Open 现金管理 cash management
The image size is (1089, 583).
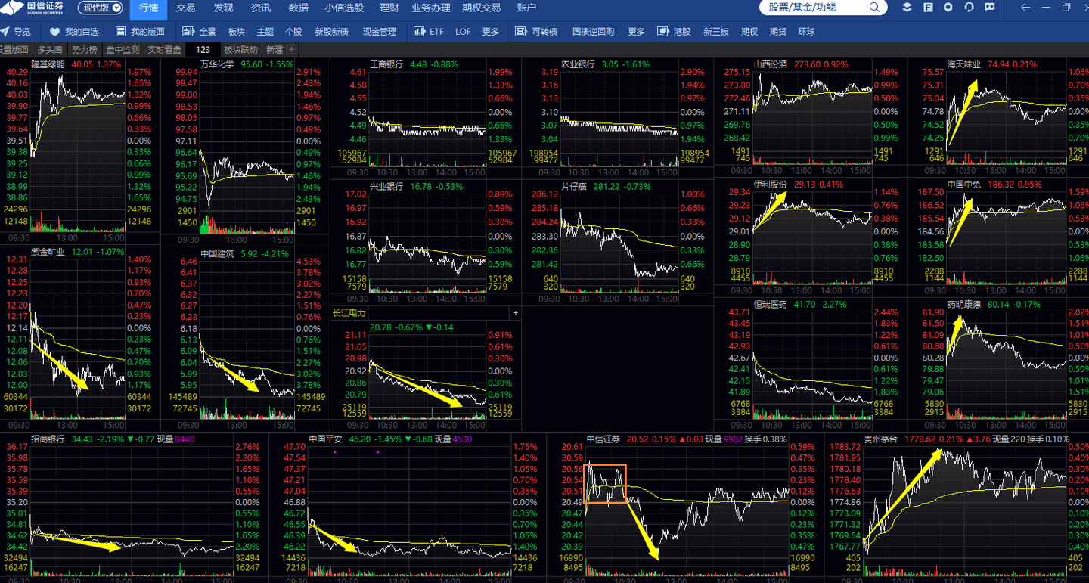(380, 32)
